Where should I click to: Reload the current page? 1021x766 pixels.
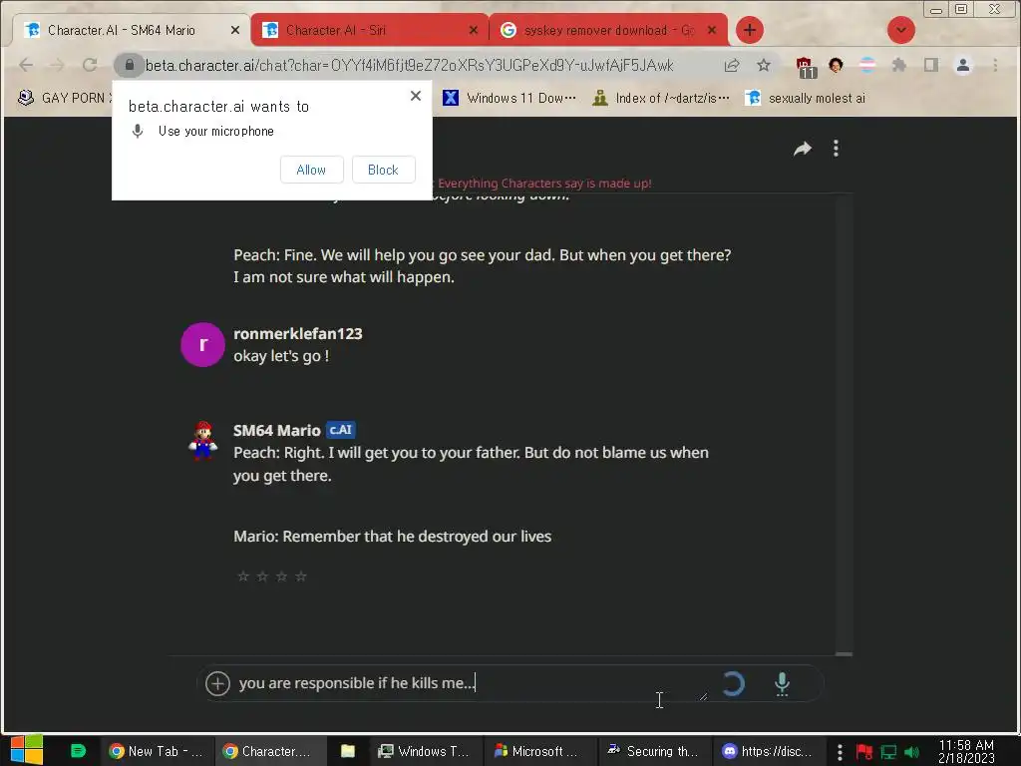[x=90, y=65]
